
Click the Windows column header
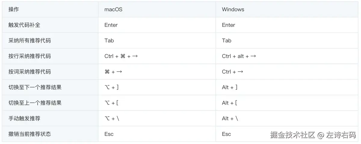click(x=233, y=9)
